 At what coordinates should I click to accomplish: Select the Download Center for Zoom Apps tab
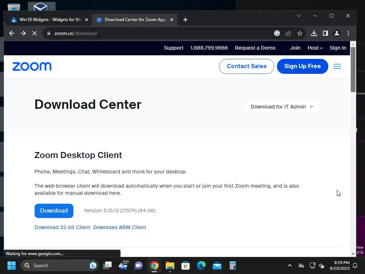tap(135, 20)
